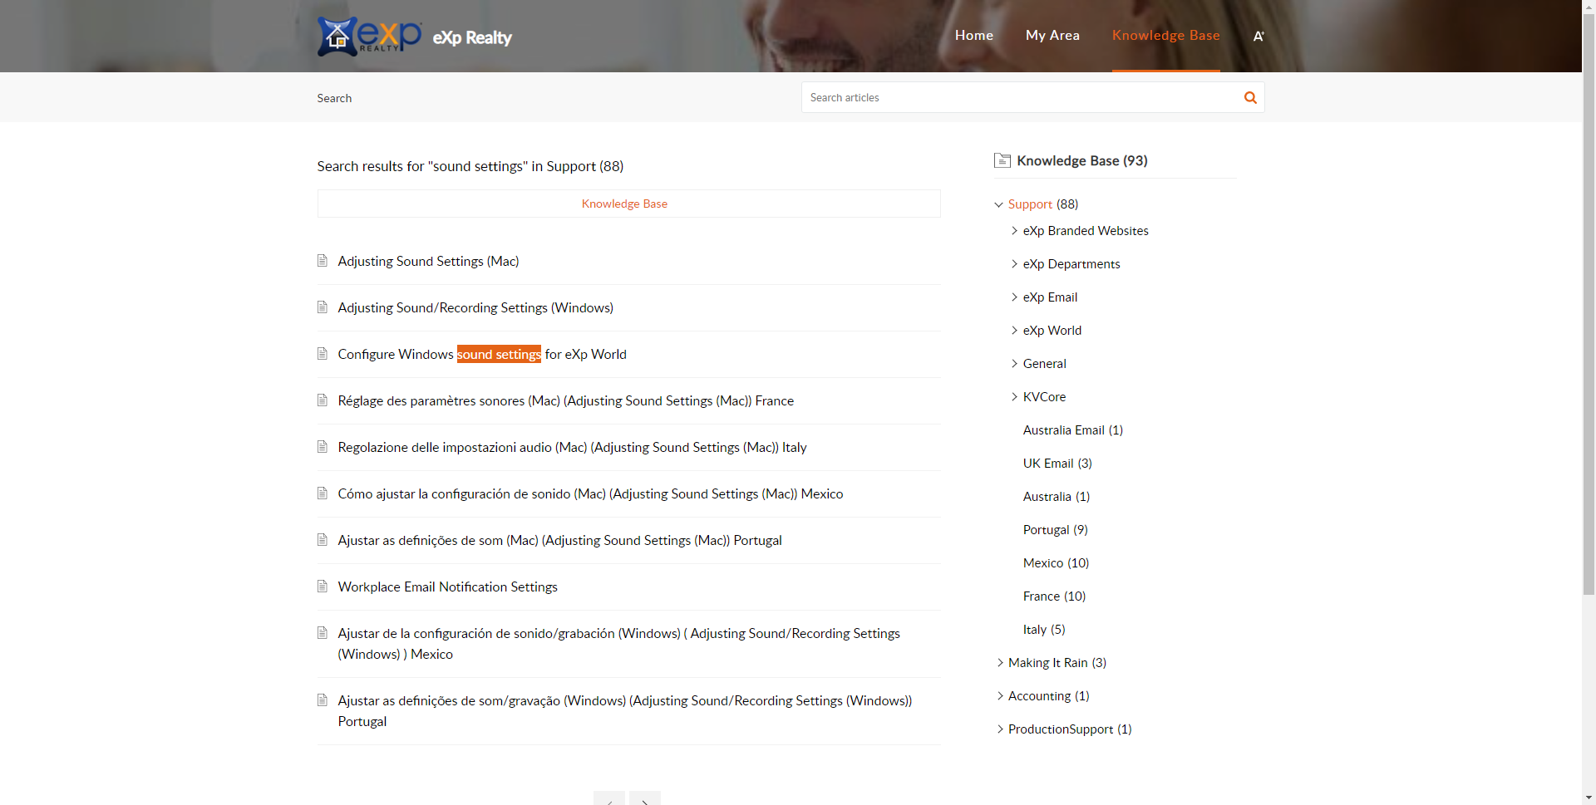This screenshot has width=1596, height=805.
Task: Expand the ProductionSupport category chevron
Action: 1000,729
